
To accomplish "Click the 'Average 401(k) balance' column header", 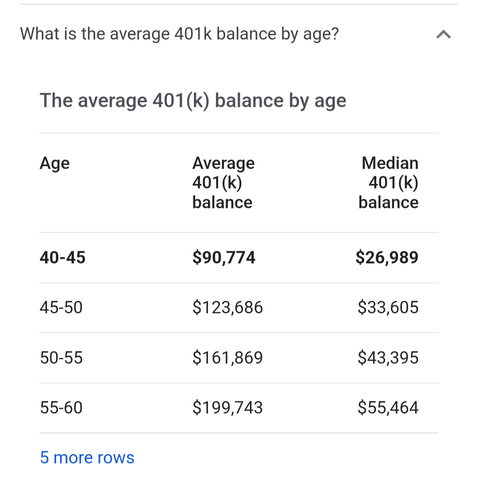I will 223,183.
